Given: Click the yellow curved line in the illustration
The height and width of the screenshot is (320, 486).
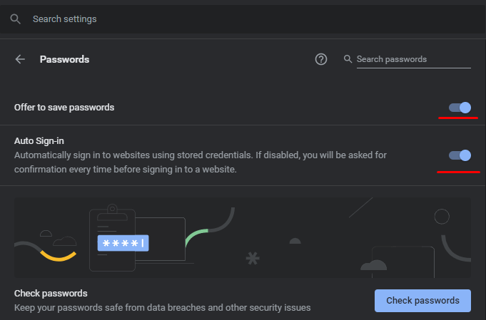Looking at the screenshot, I should pyautogui.click(x=59, y=257).
